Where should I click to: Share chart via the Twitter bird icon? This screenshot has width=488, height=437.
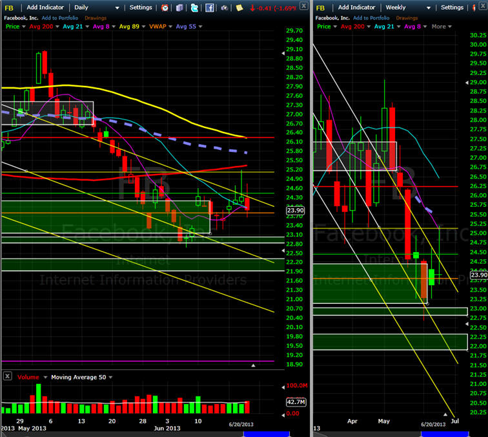pyautogui.click(x=194, y=8)
